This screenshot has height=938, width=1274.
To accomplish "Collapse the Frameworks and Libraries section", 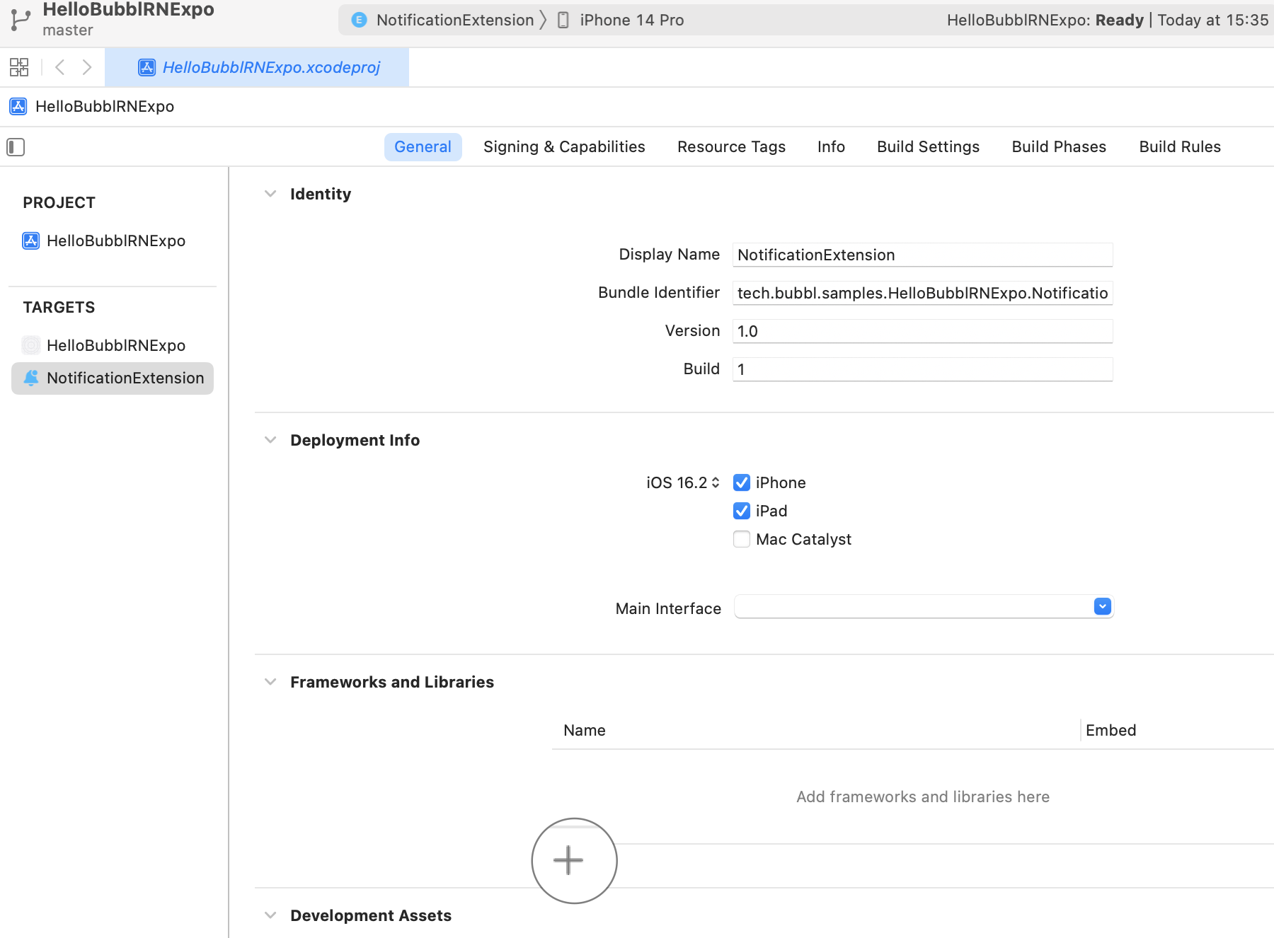I will pos(270,682).
